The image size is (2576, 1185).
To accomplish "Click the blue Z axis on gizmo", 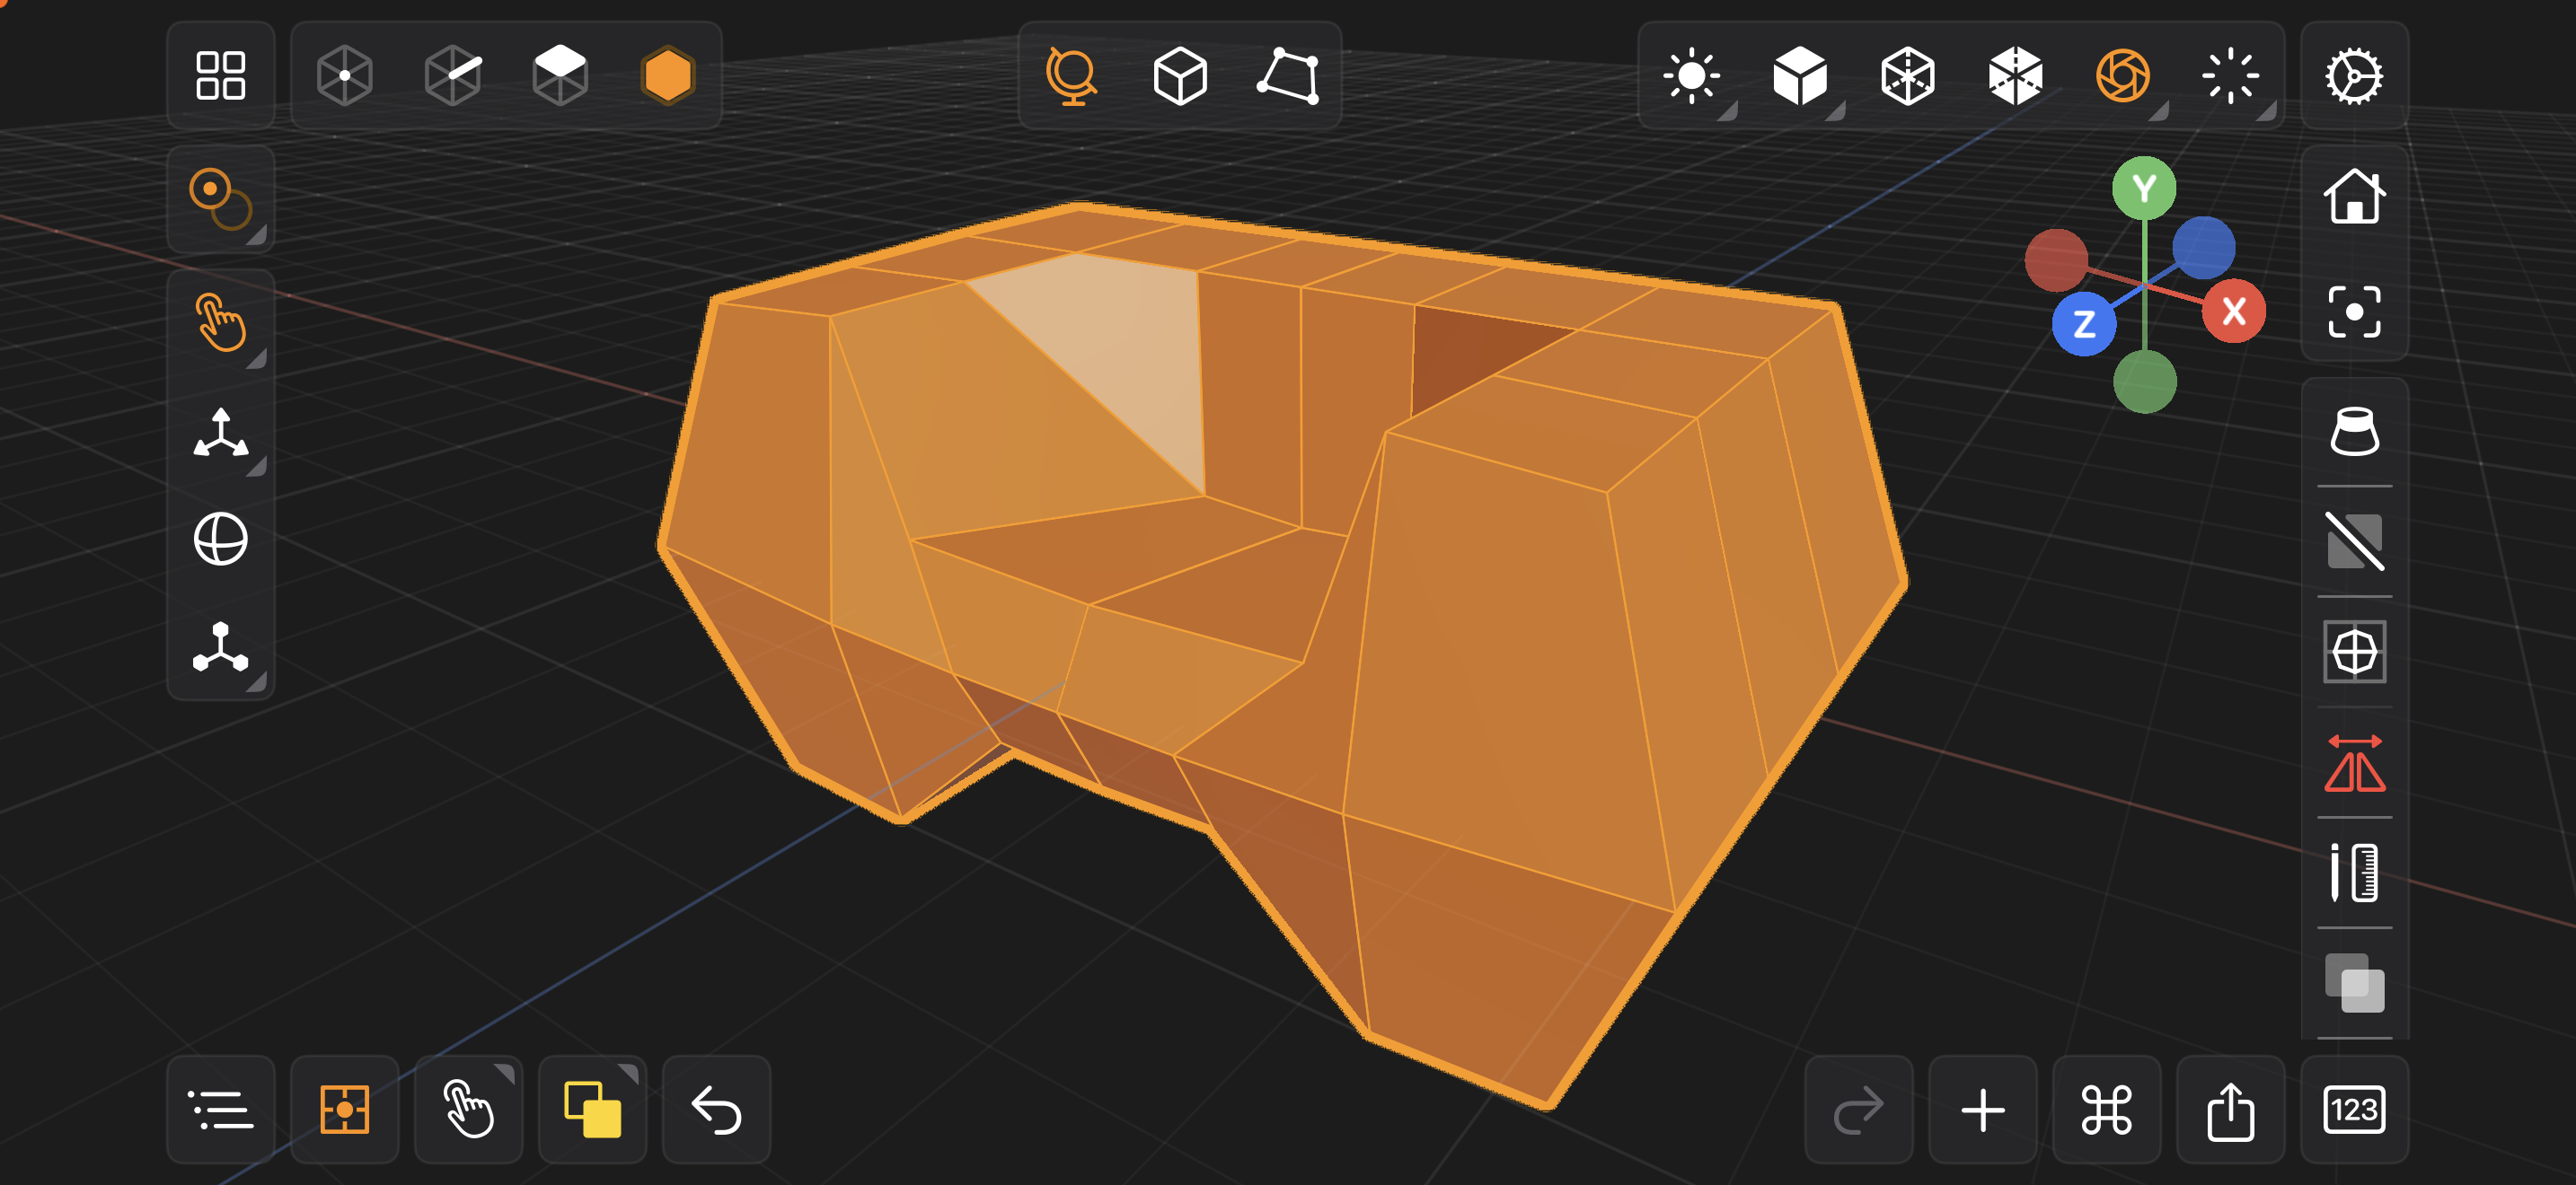I will (2084, 324).
